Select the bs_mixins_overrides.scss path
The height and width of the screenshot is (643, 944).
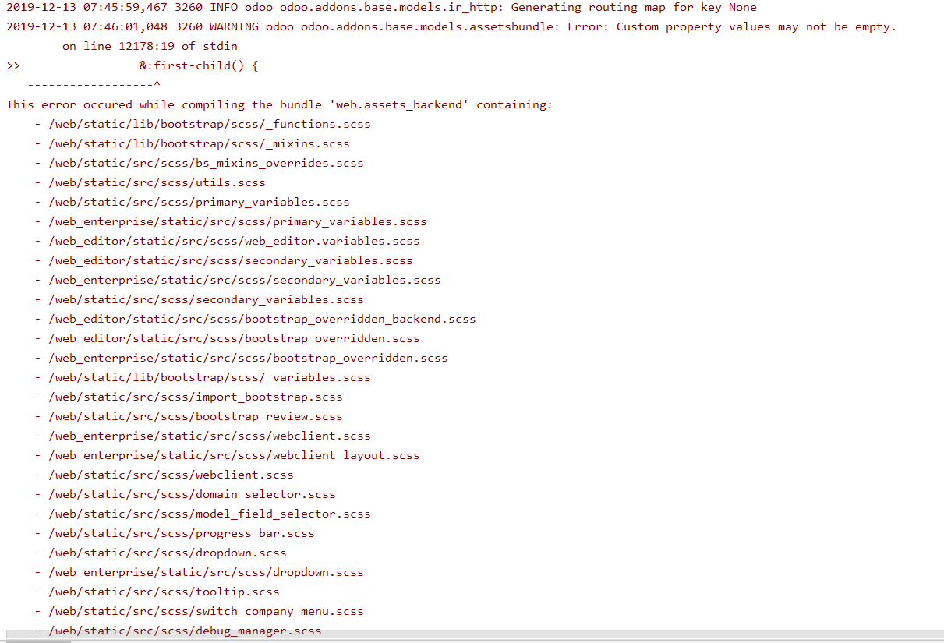point(206,163)
